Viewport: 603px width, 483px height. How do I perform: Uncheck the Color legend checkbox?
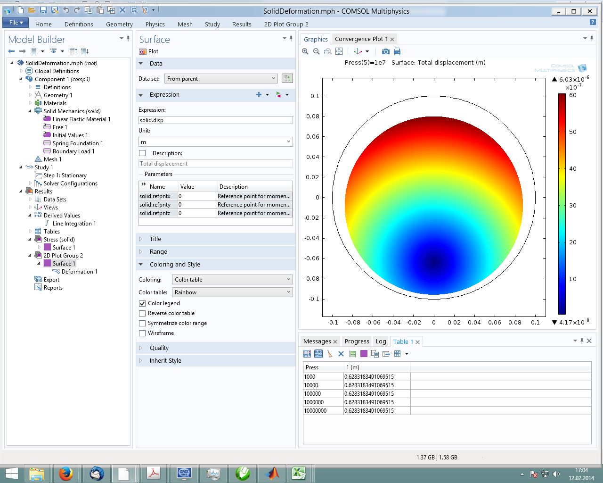click(142, 303)
